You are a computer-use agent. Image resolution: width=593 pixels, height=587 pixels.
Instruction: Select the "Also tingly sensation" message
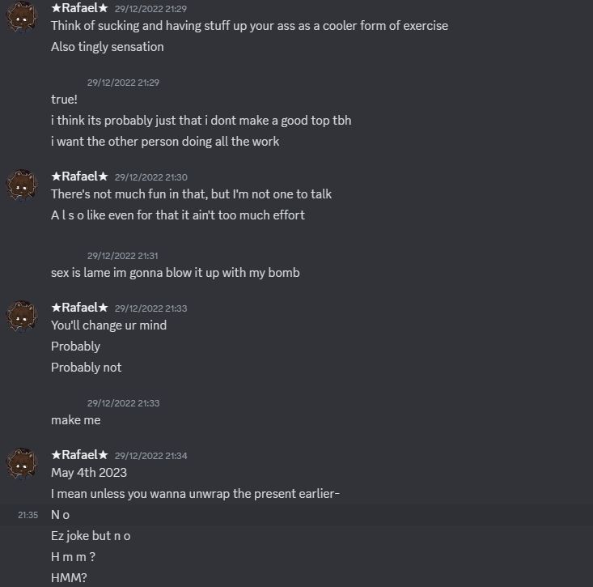[107, 47]
